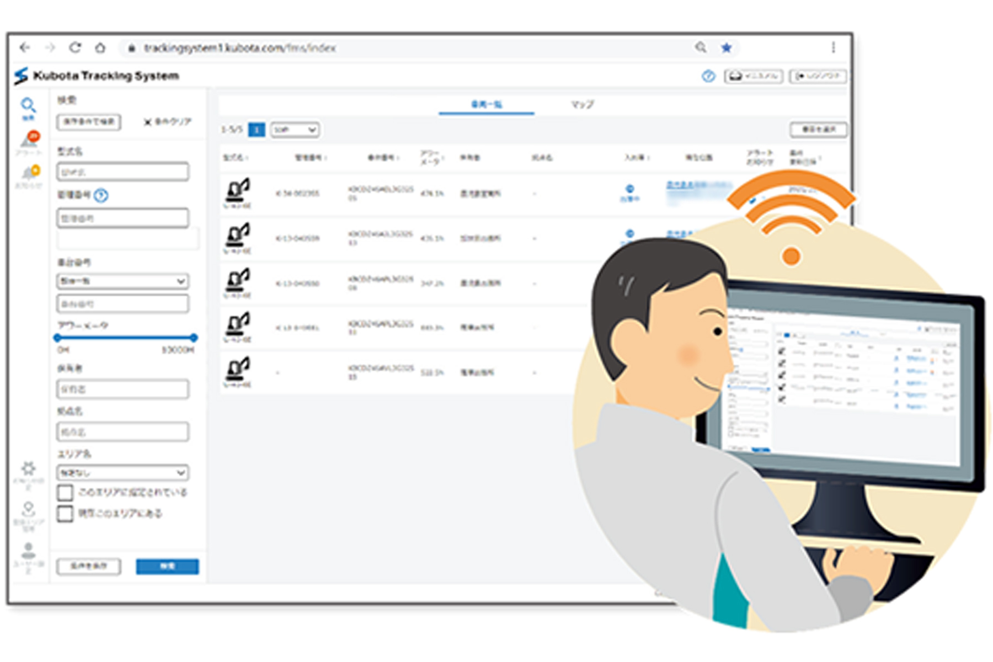Open help via the header question mark icon
Image resolution: width=993 pixels, height=662 pixels.
708,76
